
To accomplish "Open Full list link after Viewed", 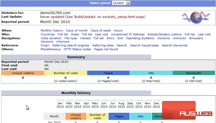I will pos(99,38).
